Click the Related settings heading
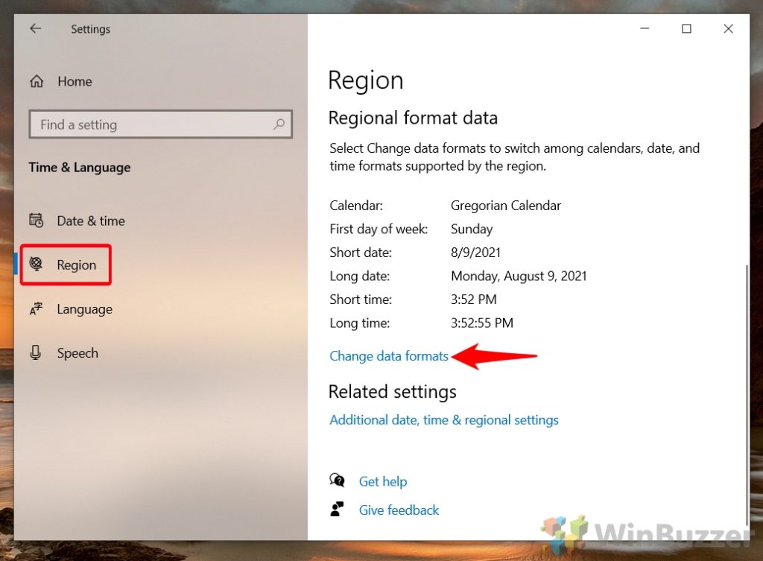The height and width of the screenshot is (561, 763). [392, 392]
